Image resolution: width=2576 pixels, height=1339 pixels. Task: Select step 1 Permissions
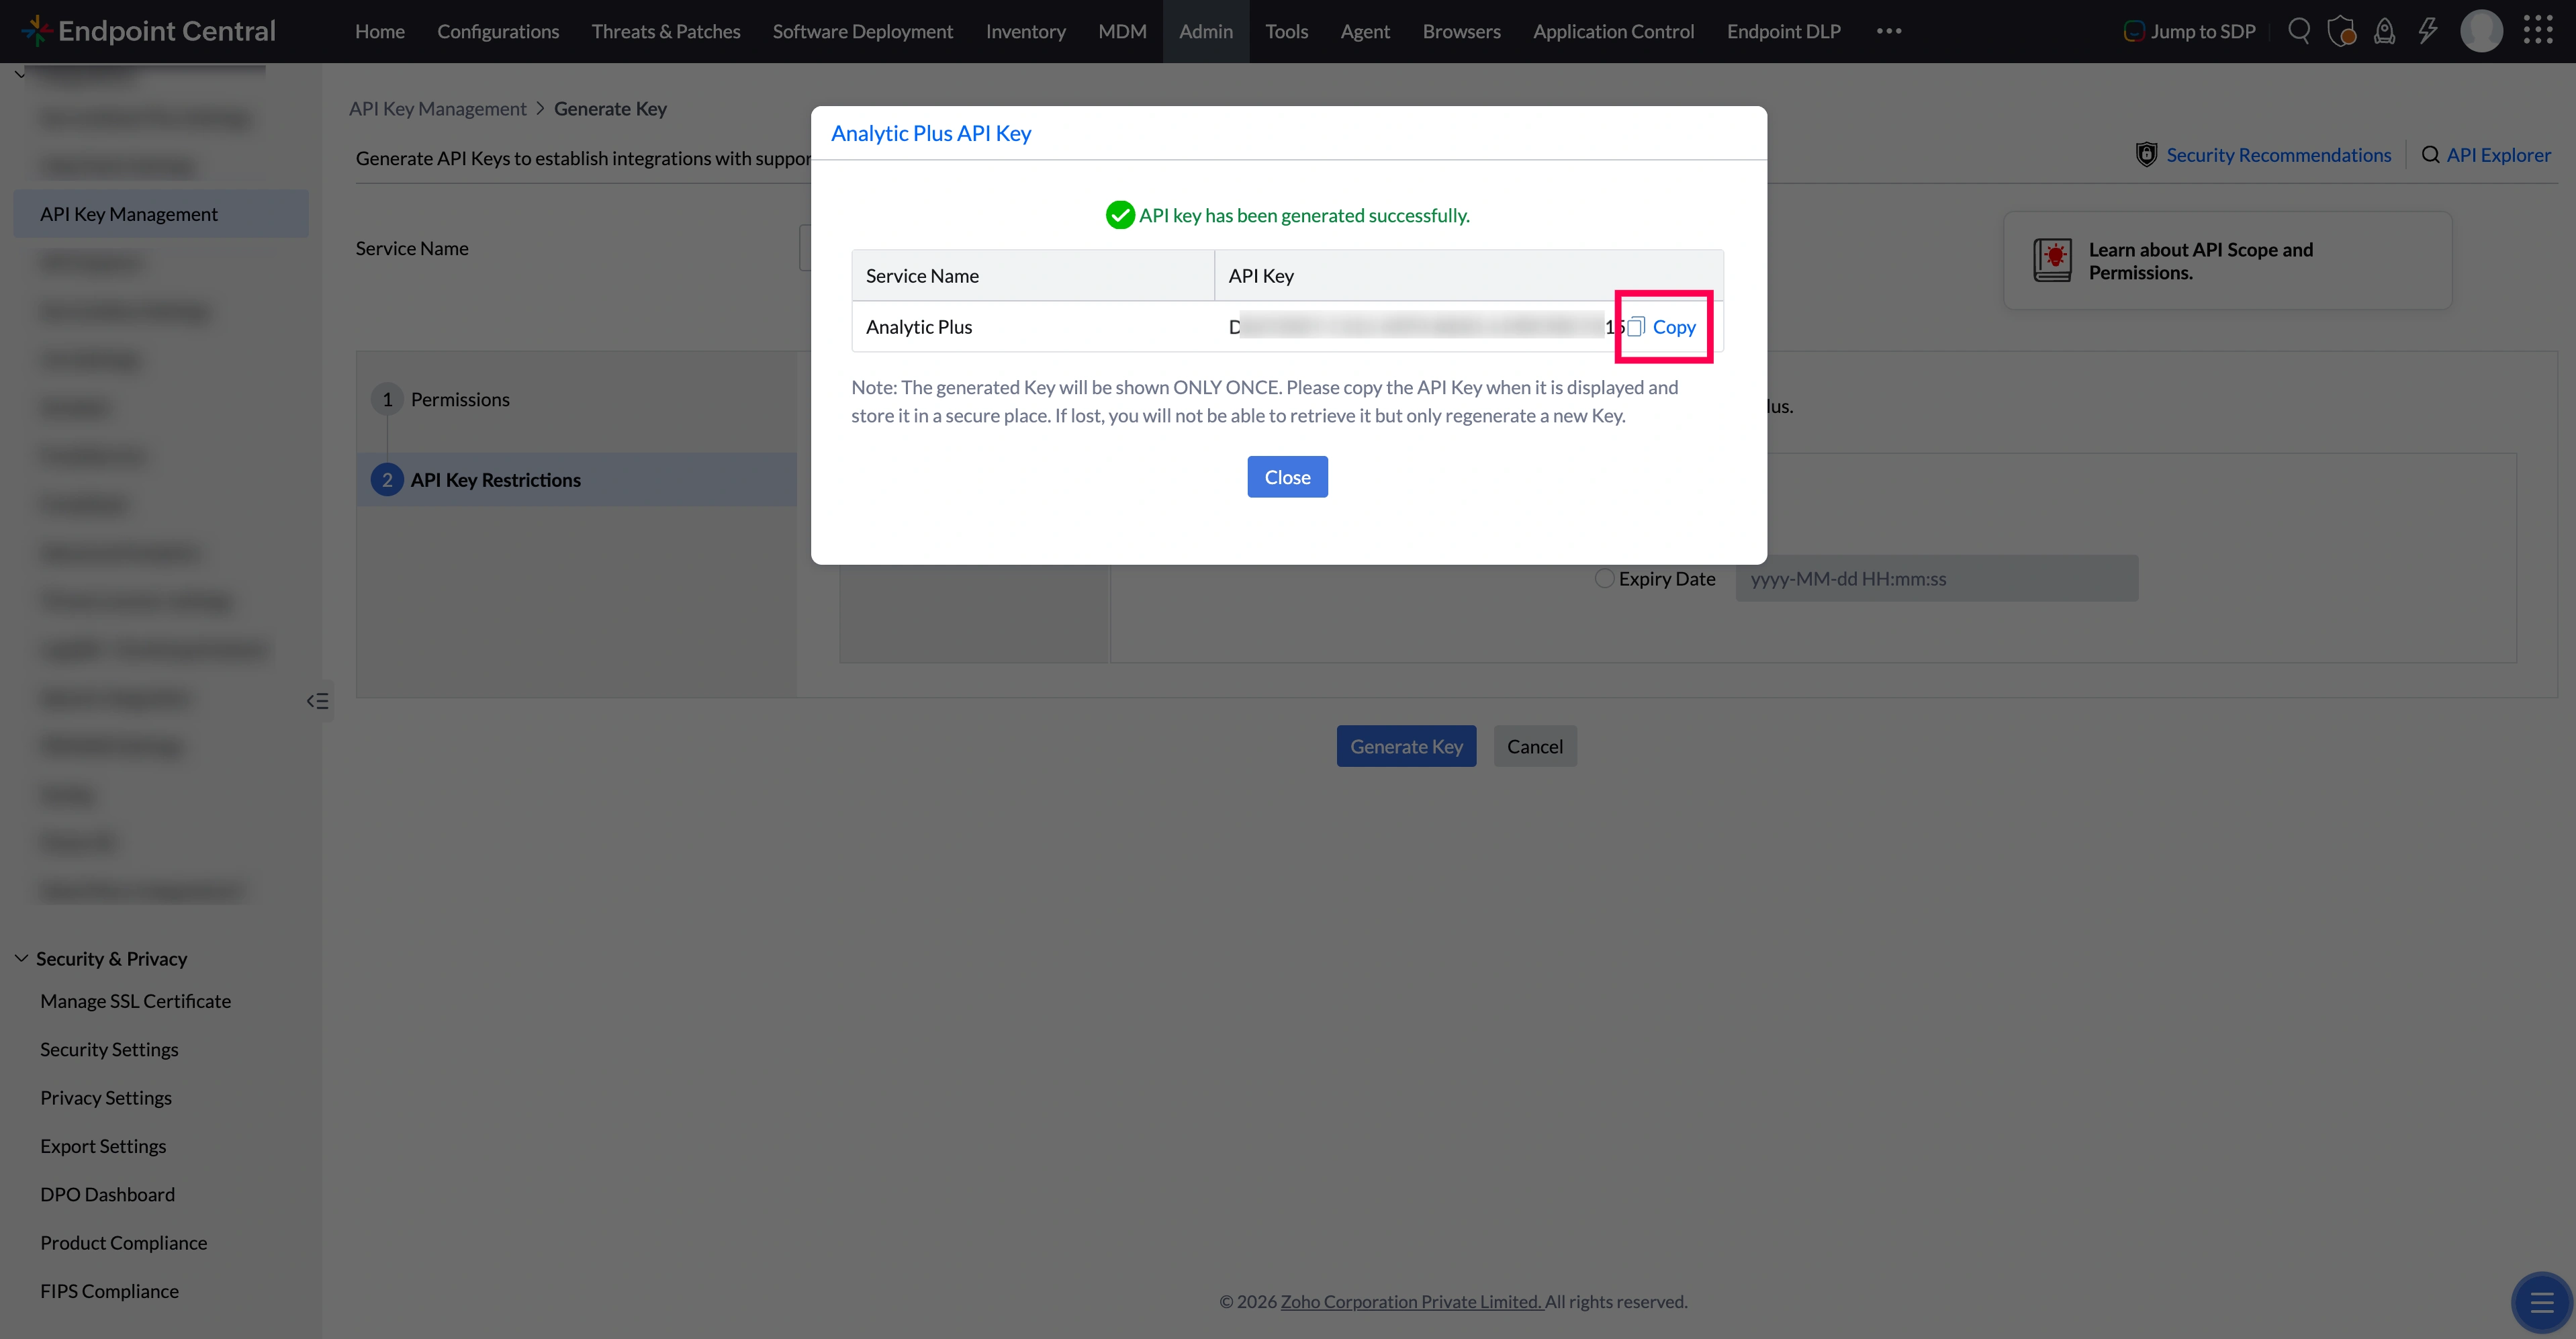pos(441,399)
